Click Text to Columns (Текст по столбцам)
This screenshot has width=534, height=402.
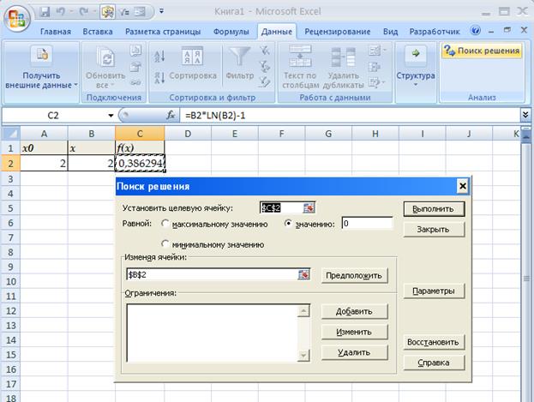[300, 67]
